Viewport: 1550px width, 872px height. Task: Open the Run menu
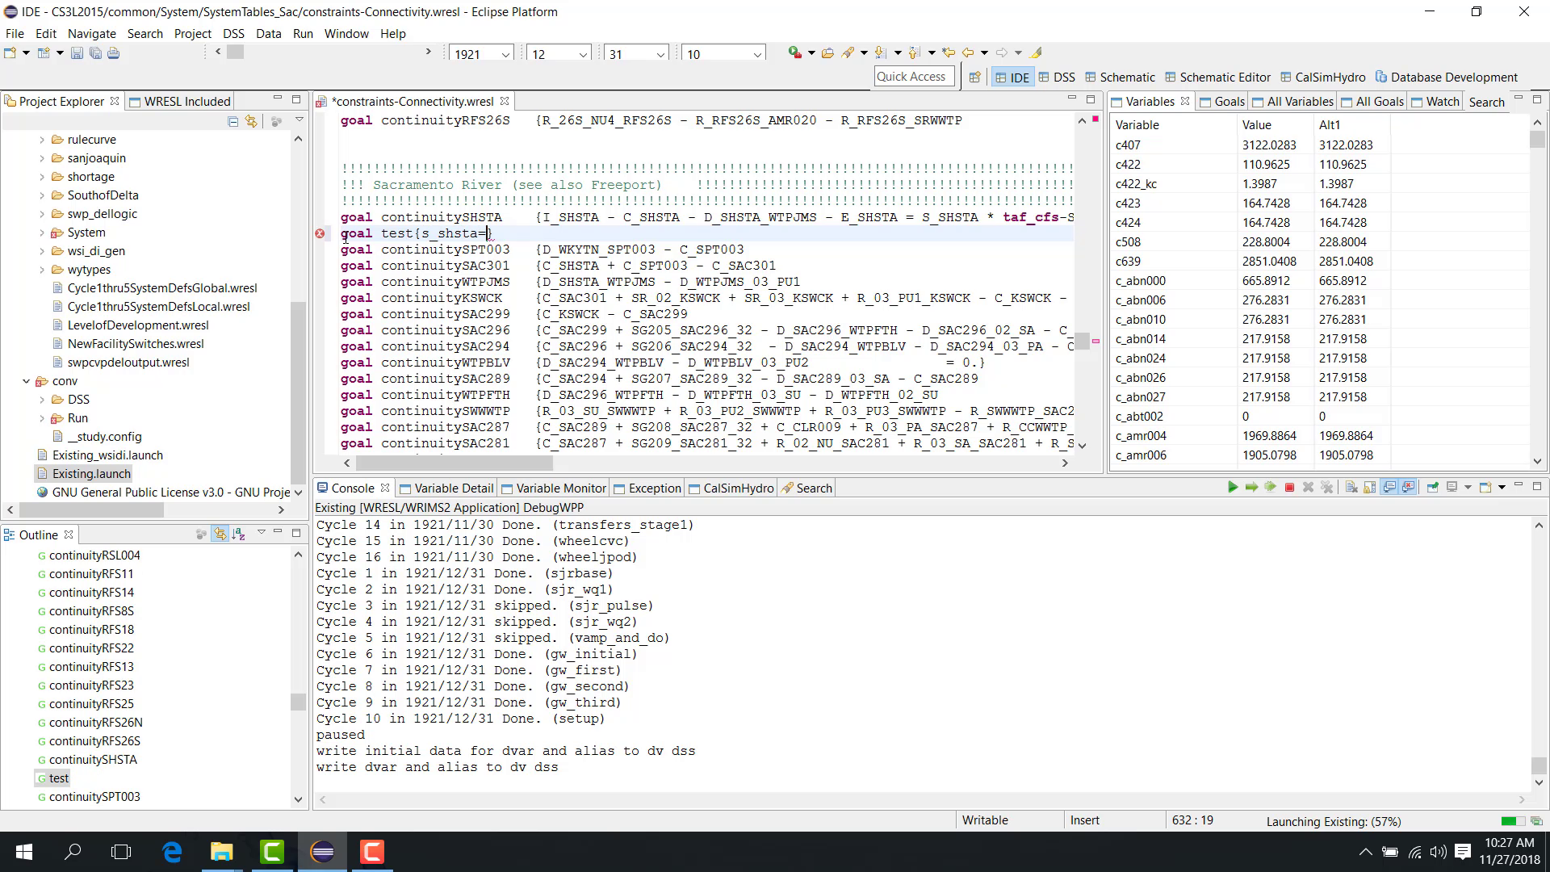click(303, 33)
